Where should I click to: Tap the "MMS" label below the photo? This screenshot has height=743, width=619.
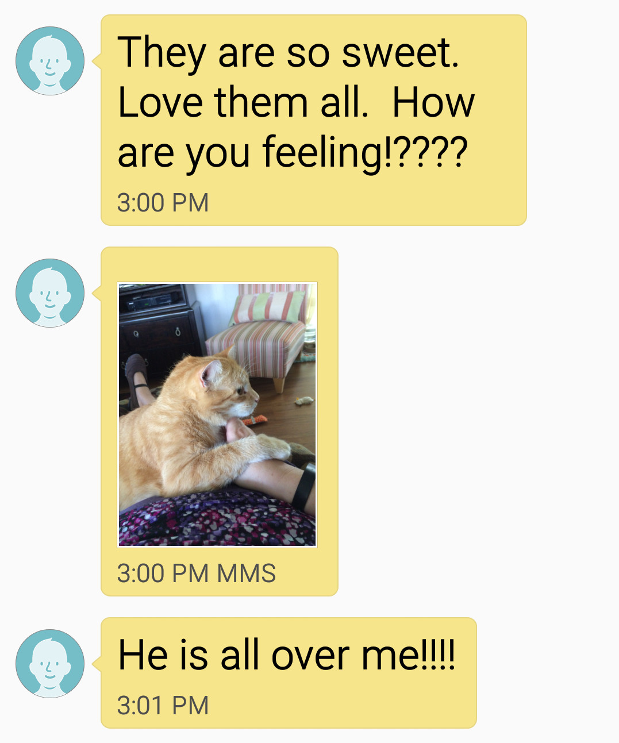pos(247,573)
